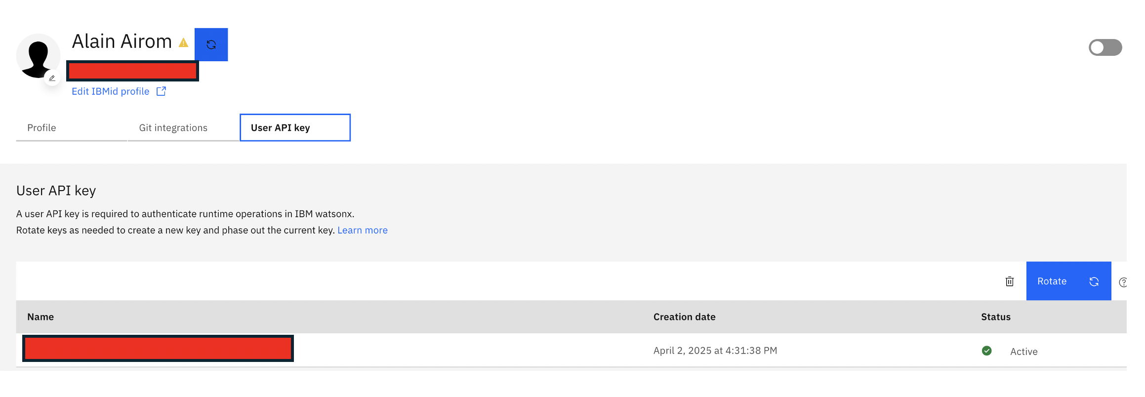The width and height of the screenshot is (1145, 397).
Task: Click the trash can delete icon
Action: click(x=1010, y=281)
